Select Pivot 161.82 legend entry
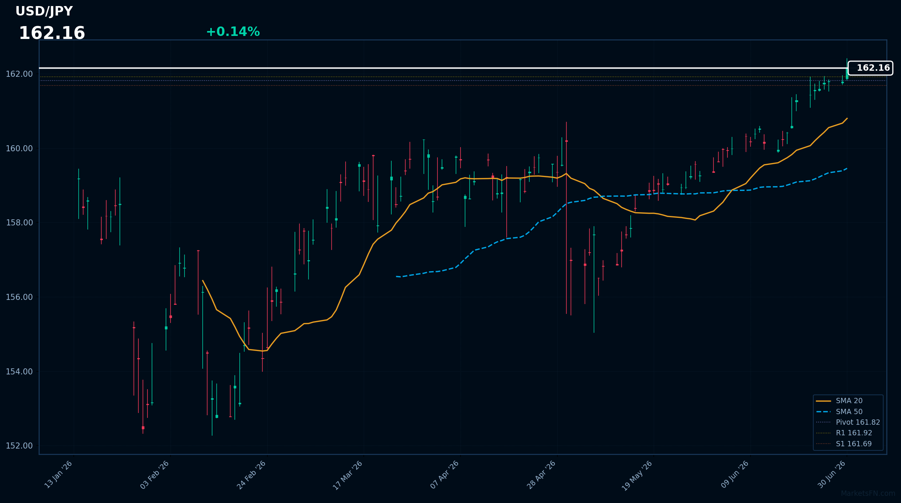Viewport: 901px width, 503px height. pos(848,422)
